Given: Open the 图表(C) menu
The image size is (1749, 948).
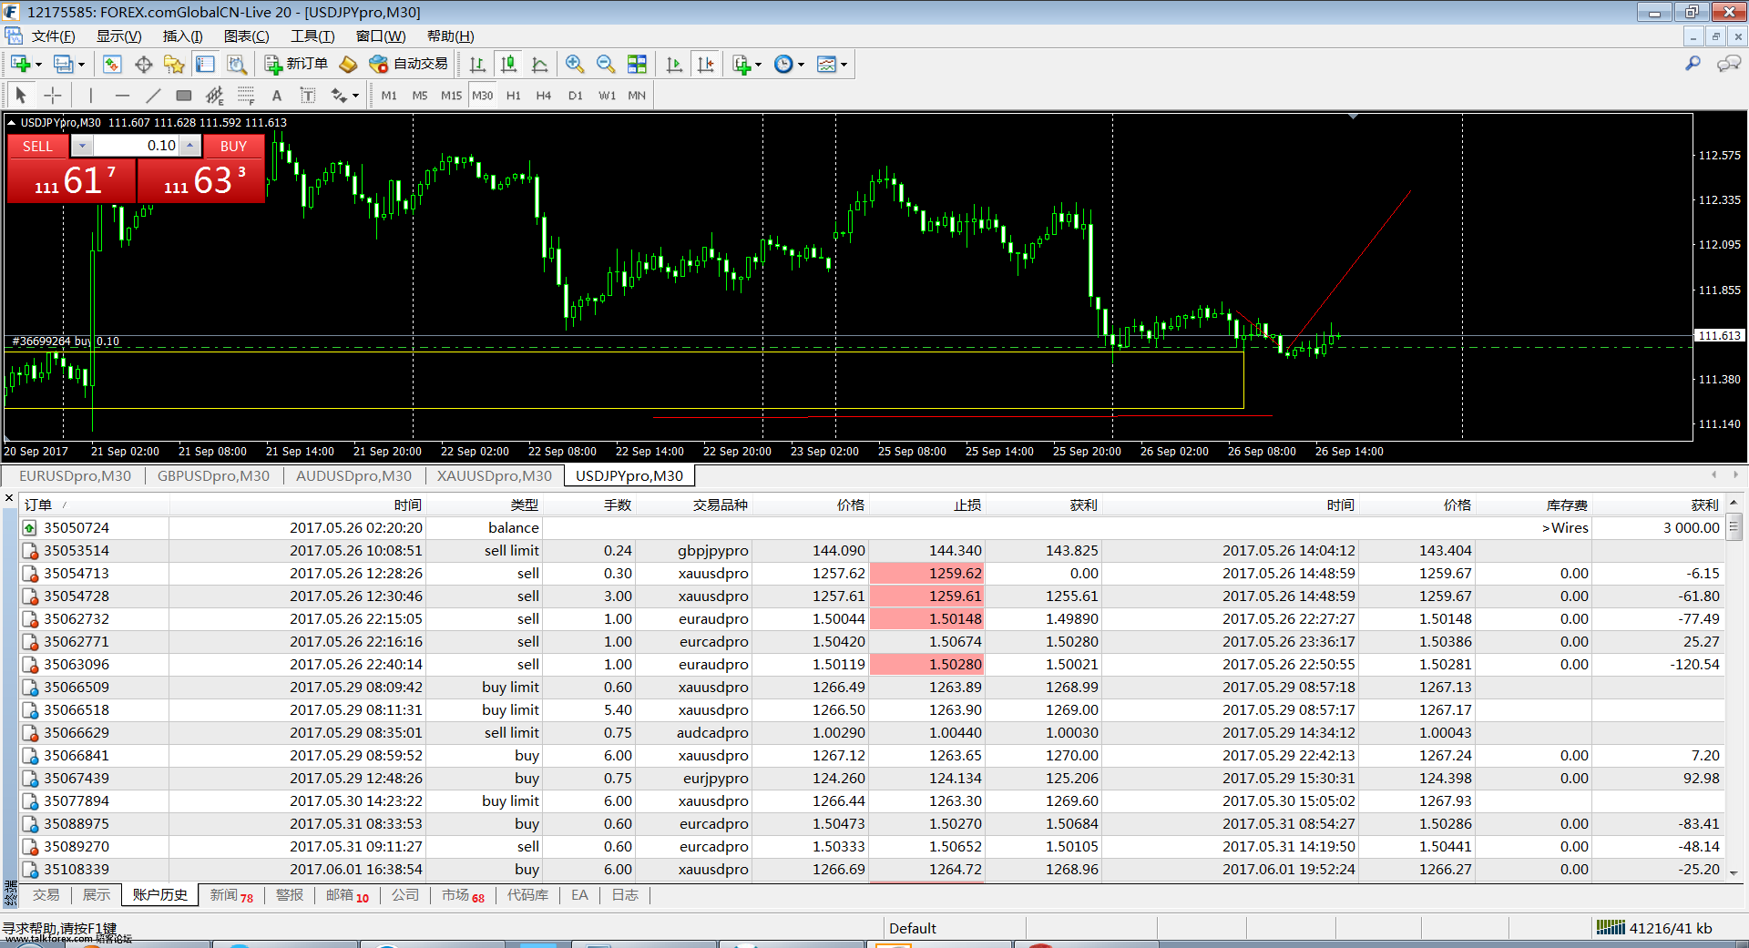Looking at the screenshot, I should click(247, 36).
